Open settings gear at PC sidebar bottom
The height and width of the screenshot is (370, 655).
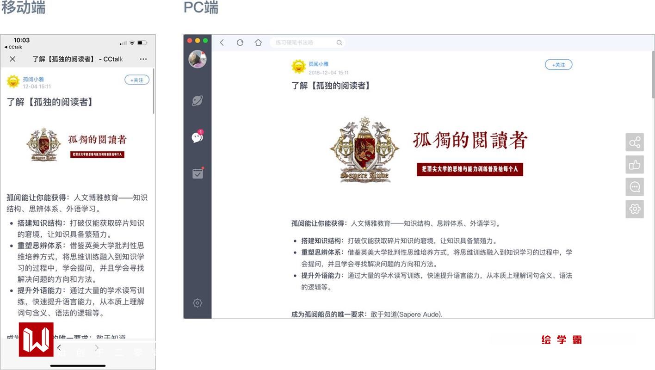(198, 303)
